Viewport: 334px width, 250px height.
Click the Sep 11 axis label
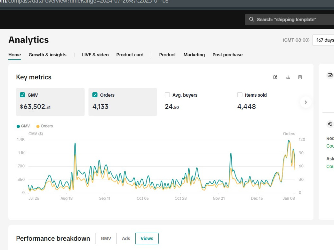pos(105,198)
